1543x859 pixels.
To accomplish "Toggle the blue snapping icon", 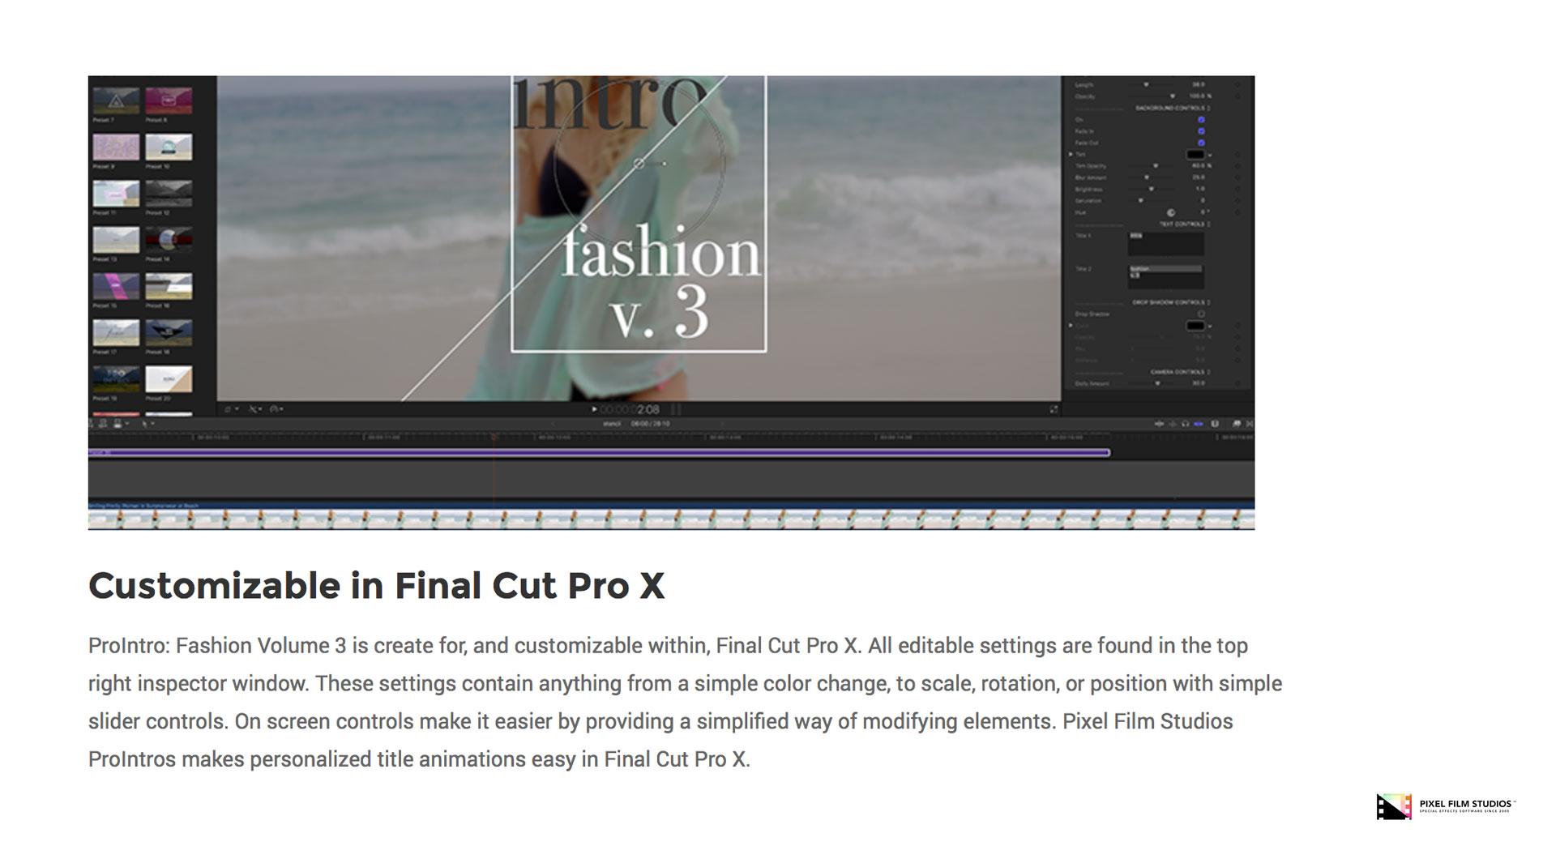I will coord(1199,424).
